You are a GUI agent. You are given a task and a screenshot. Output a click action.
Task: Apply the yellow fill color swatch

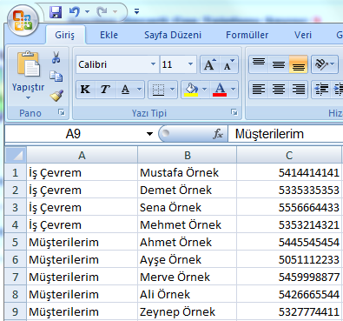pos(191,89)
